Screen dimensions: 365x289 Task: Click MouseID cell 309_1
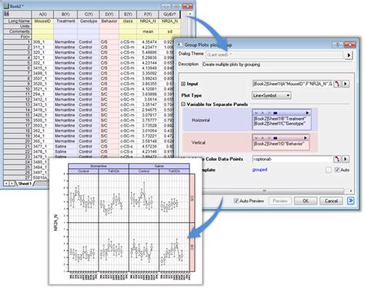tap(42, 42)
